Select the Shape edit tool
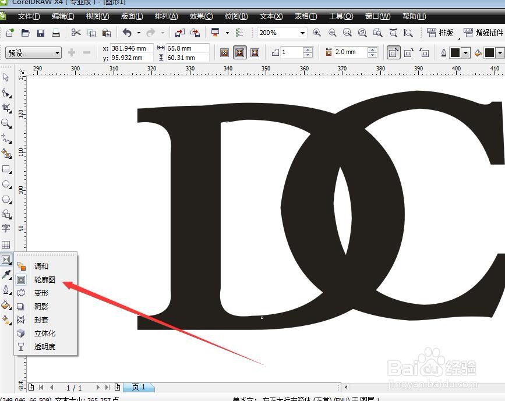The width and height of the screenshot is (505, 401). [6, 93]
